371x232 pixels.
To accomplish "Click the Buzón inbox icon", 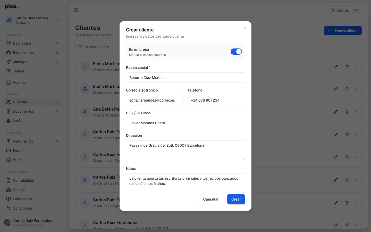I will pos(9,160).
